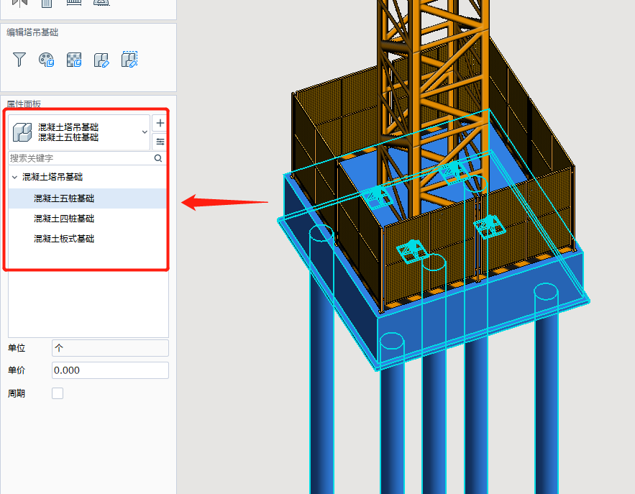635x494 pixels.
Task: Select the color palette copy tool
Action: coord(47,60)
